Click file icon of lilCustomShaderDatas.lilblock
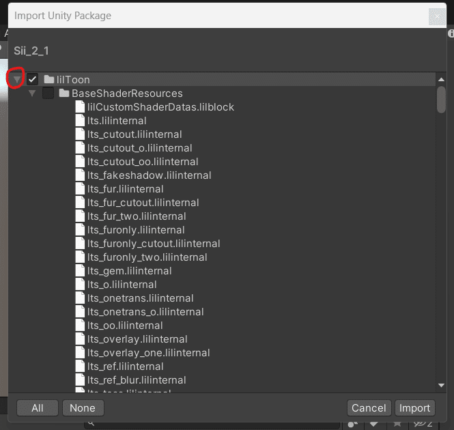 click(80, 107)
